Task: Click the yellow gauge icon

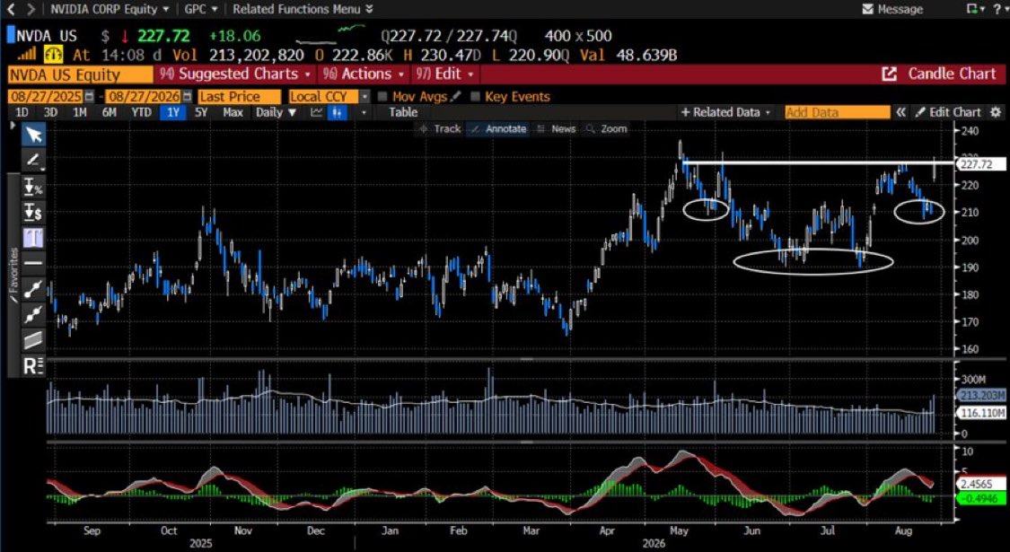Action: (53, 55)
